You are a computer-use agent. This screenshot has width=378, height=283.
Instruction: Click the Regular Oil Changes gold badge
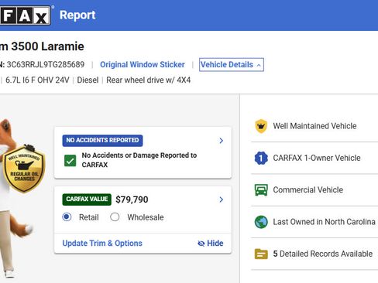click(24, 169)
